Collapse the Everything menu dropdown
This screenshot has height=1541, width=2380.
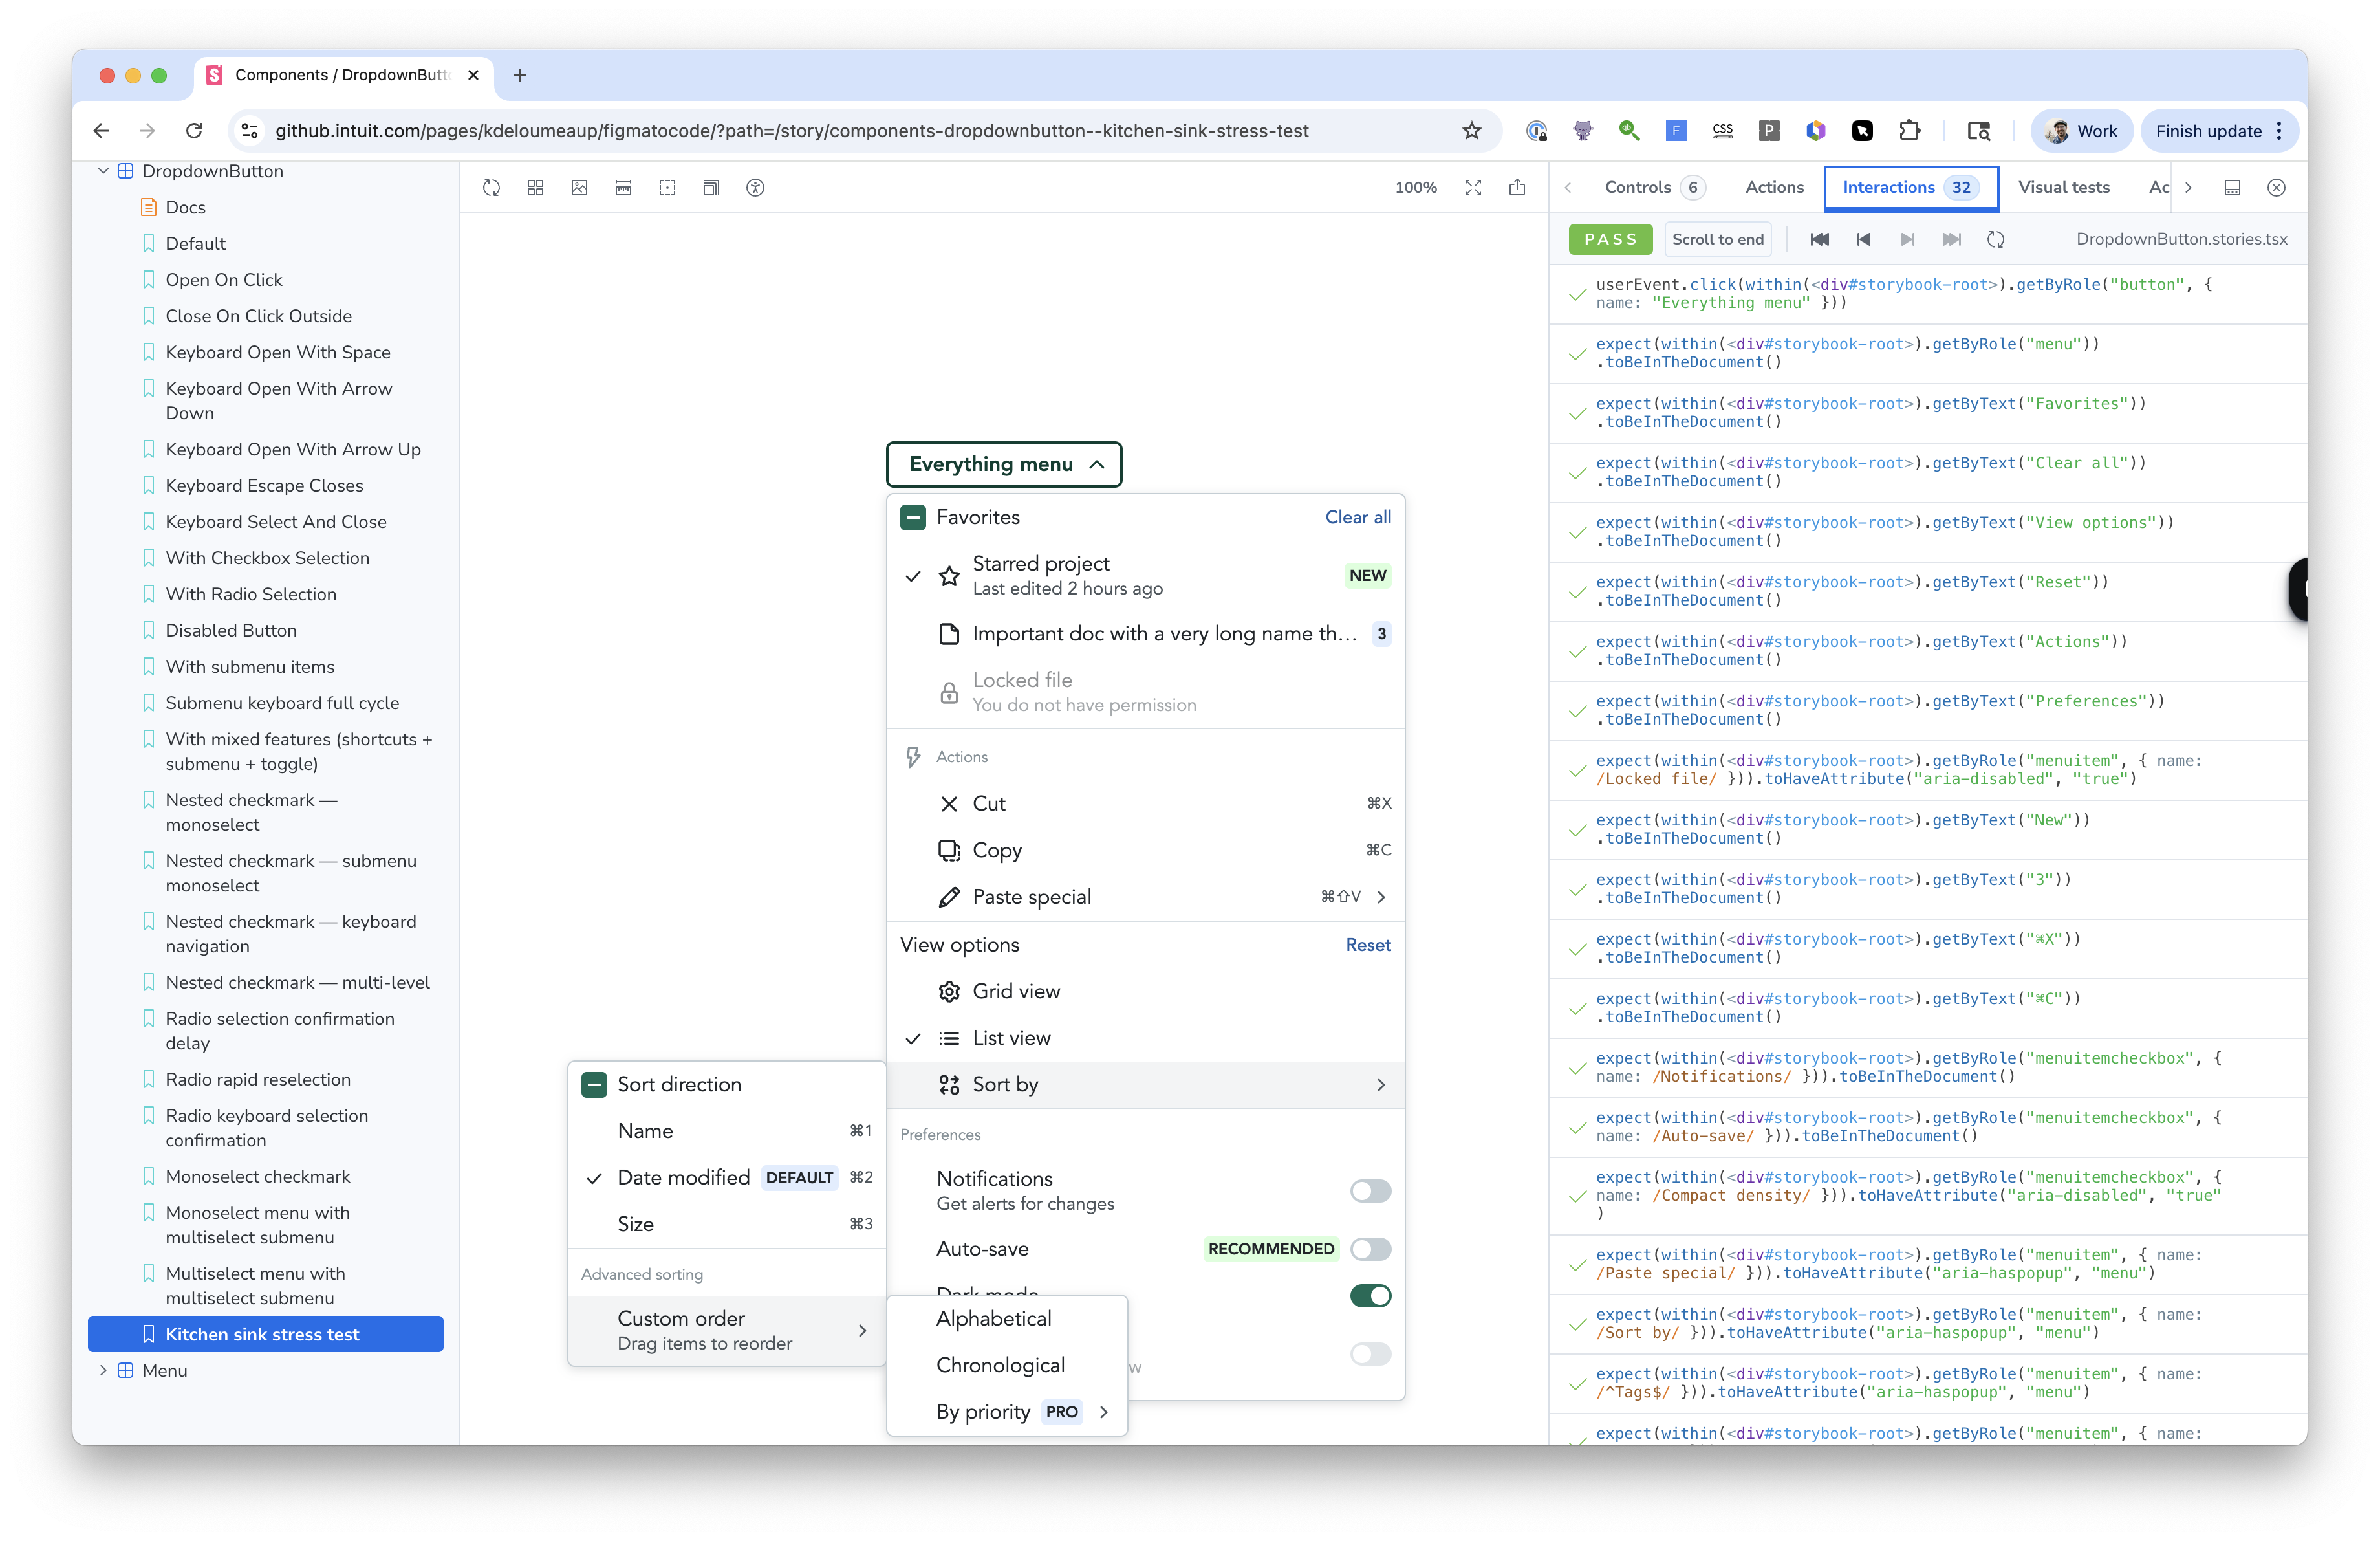pyautogui.click(x=1003, y=463)
